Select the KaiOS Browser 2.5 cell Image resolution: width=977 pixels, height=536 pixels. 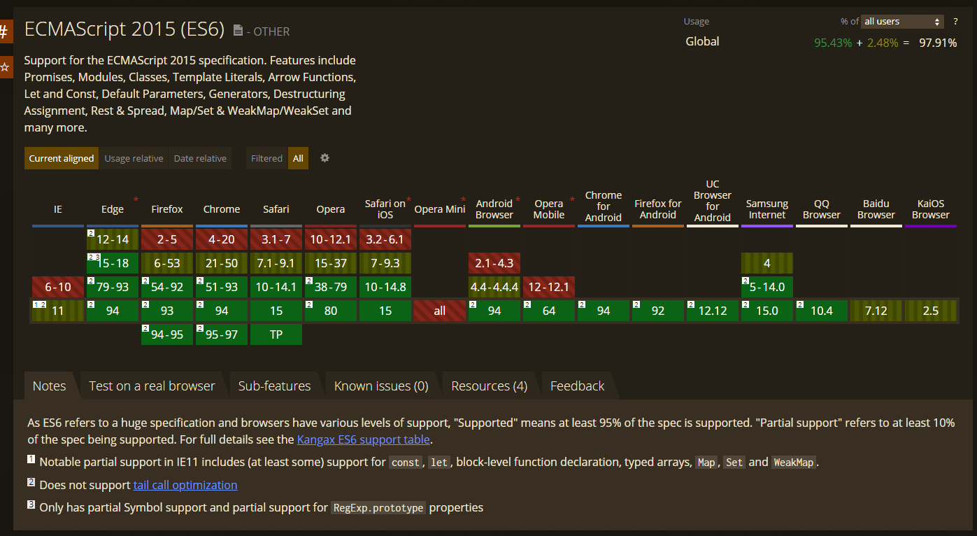[931, 311]
